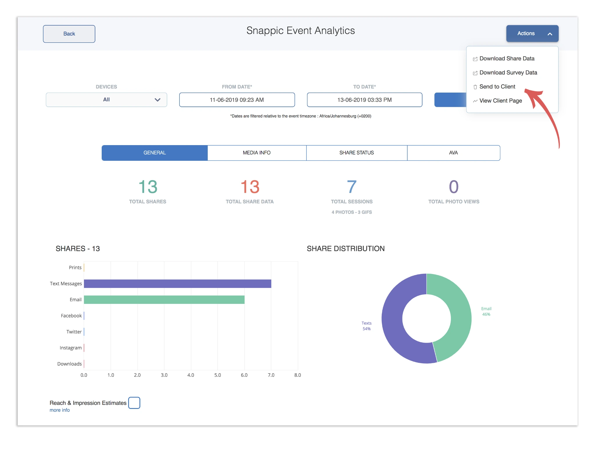Open the Devices dropdown showing All
The height and width of the screenshot is (451, 595).
coord(106,100)
